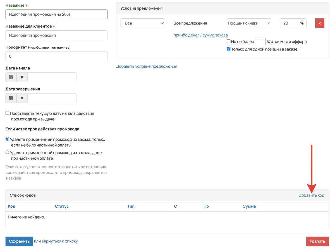The height and width of the screenshot is (248, 335).
Task: Focus the Приоритет field
Action: (56, 56)
